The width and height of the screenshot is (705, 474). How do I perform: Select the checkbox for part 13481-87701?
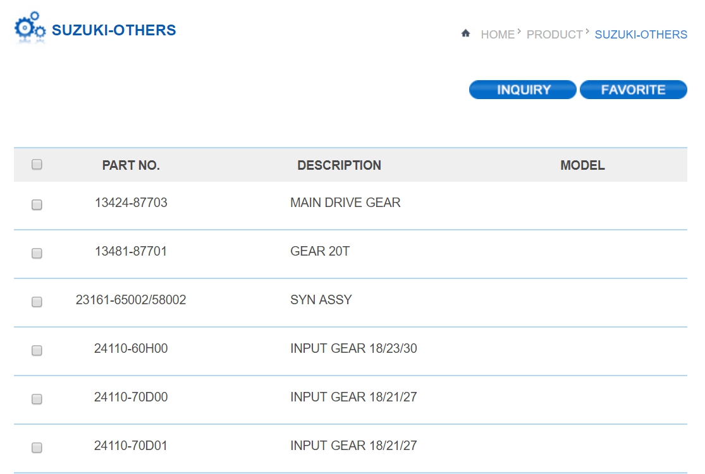[x=37, y=253]
